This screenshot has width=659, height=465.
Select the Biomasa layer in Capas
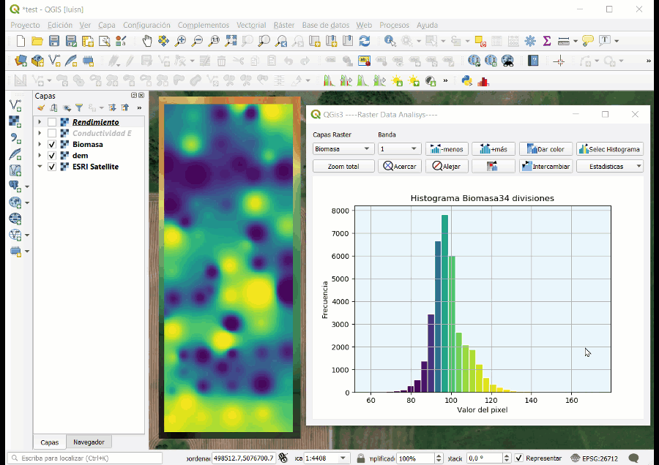coord(87,144)
